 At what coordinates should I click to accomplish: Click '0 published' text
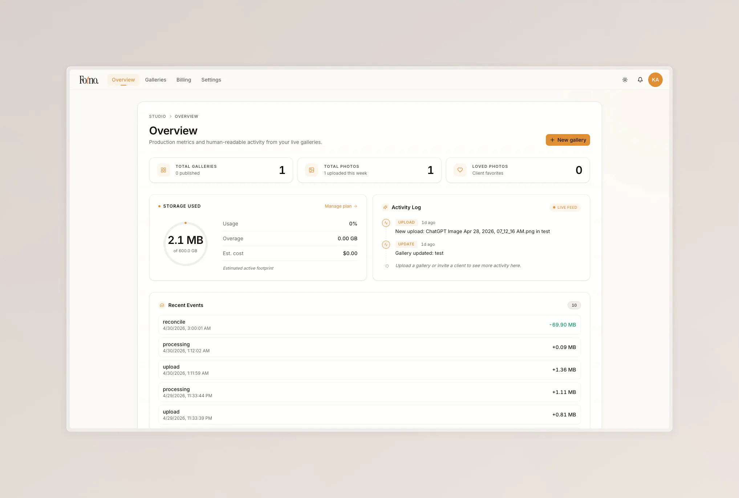pyautogui.click(x=187, y=173)
